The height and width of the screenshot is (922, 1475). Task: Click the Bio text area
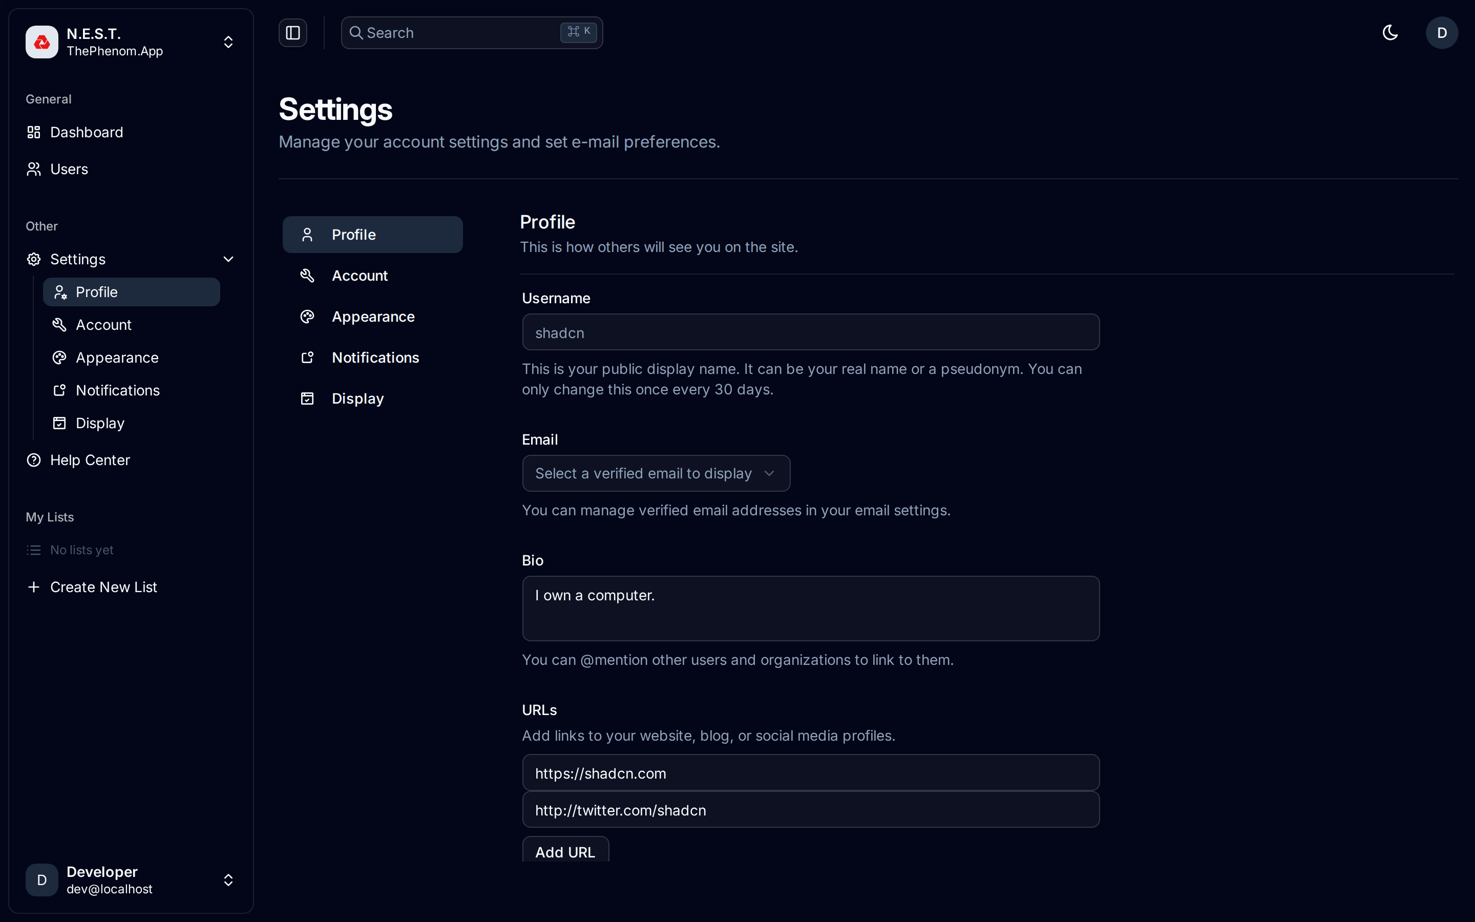(810, 608)
